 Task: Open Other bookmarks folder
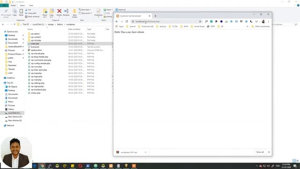pos(261,26)
